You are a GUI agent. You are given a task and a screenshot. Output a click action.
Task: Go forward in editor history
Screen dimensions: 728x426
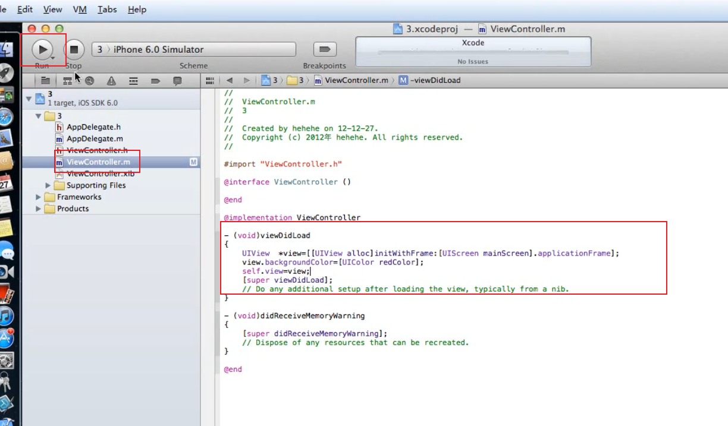(247, 80)
